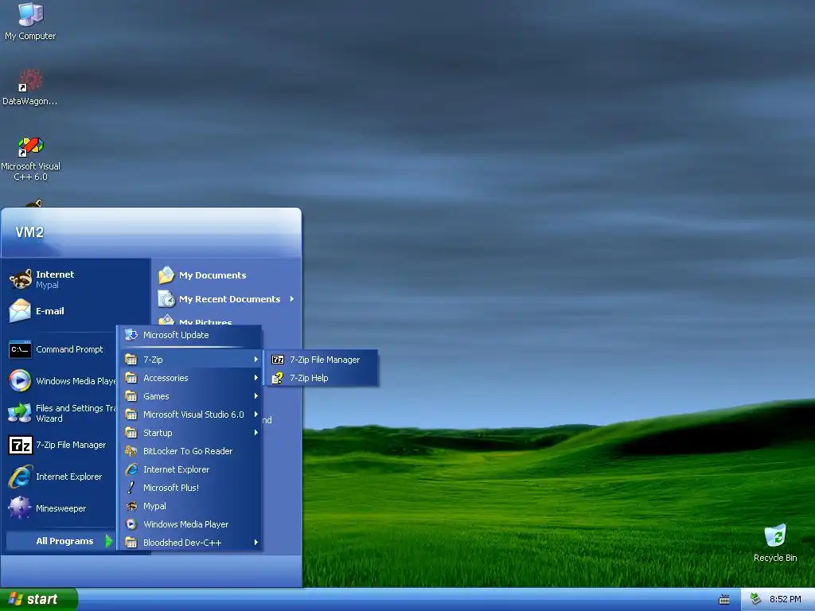The width and height of the screenshot is (815, 611).
Task: Expand the Microsoft Visual Studio 6.0 submenu arrow
Action: click(255, 414)
